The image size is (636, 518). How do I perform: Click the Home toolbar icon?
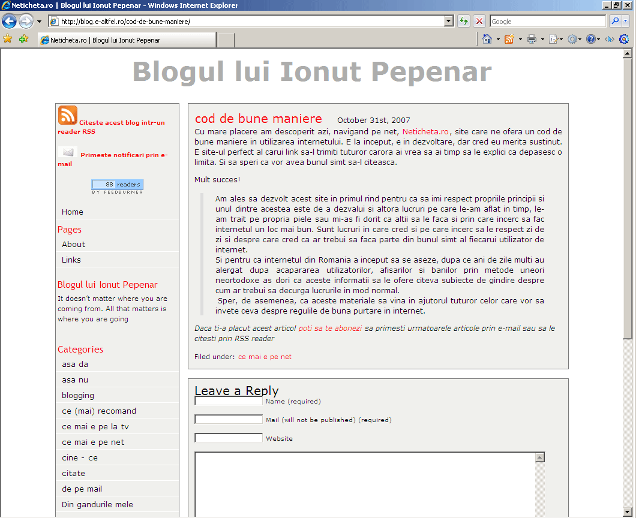tap(487, 40)
